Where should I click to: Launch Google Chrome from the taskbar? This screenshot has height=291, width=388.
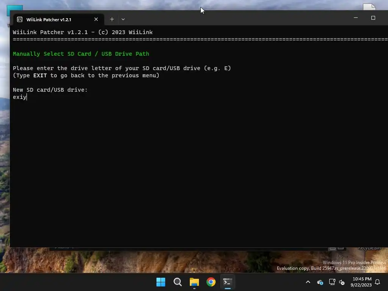211,282
